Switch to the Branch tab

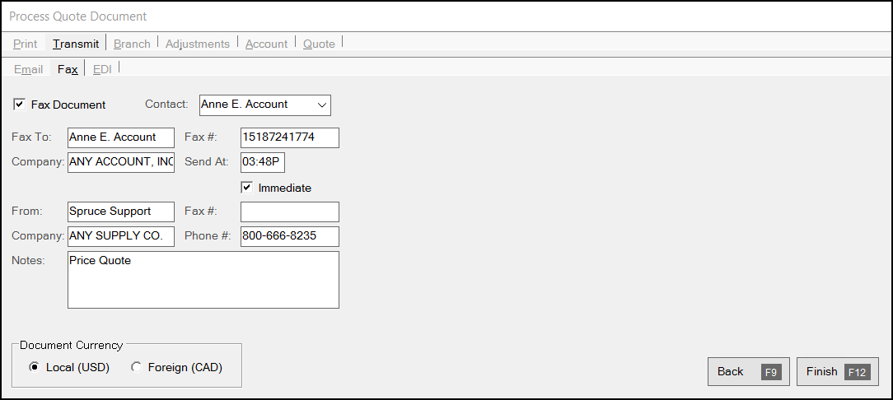click(132, 44)
